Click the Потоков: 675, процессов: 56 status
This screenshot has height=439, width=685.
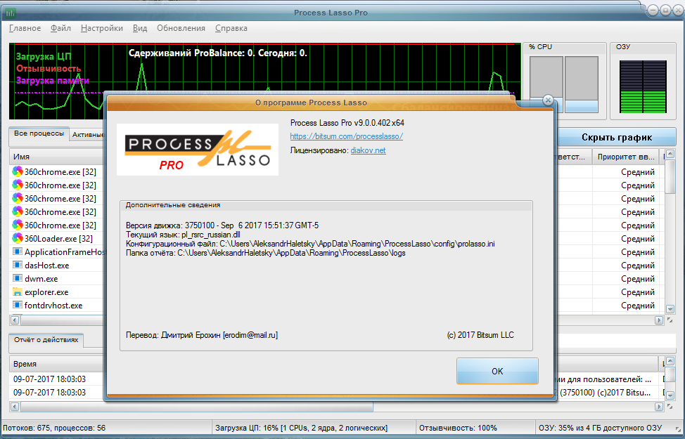pyautogui.click(x=54, y=428)
